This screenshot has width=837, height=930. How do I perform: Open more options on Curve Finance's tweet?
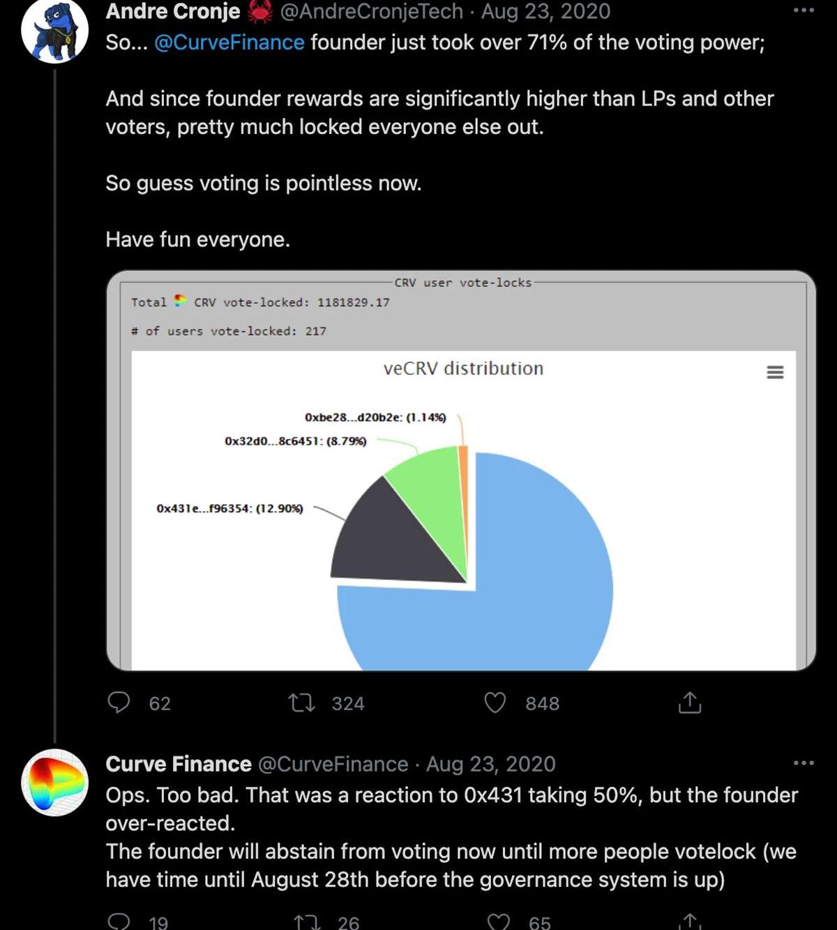pyautogui.click(x=804, y=763)
